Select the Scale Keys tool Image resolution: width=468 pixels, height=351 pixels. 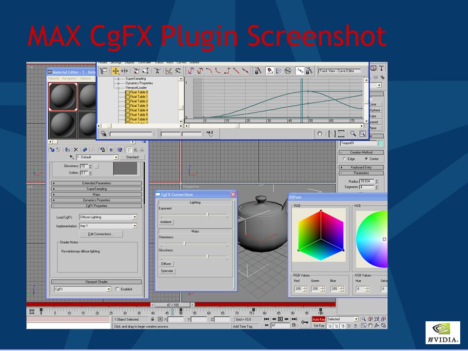click(x=136, y=71)
